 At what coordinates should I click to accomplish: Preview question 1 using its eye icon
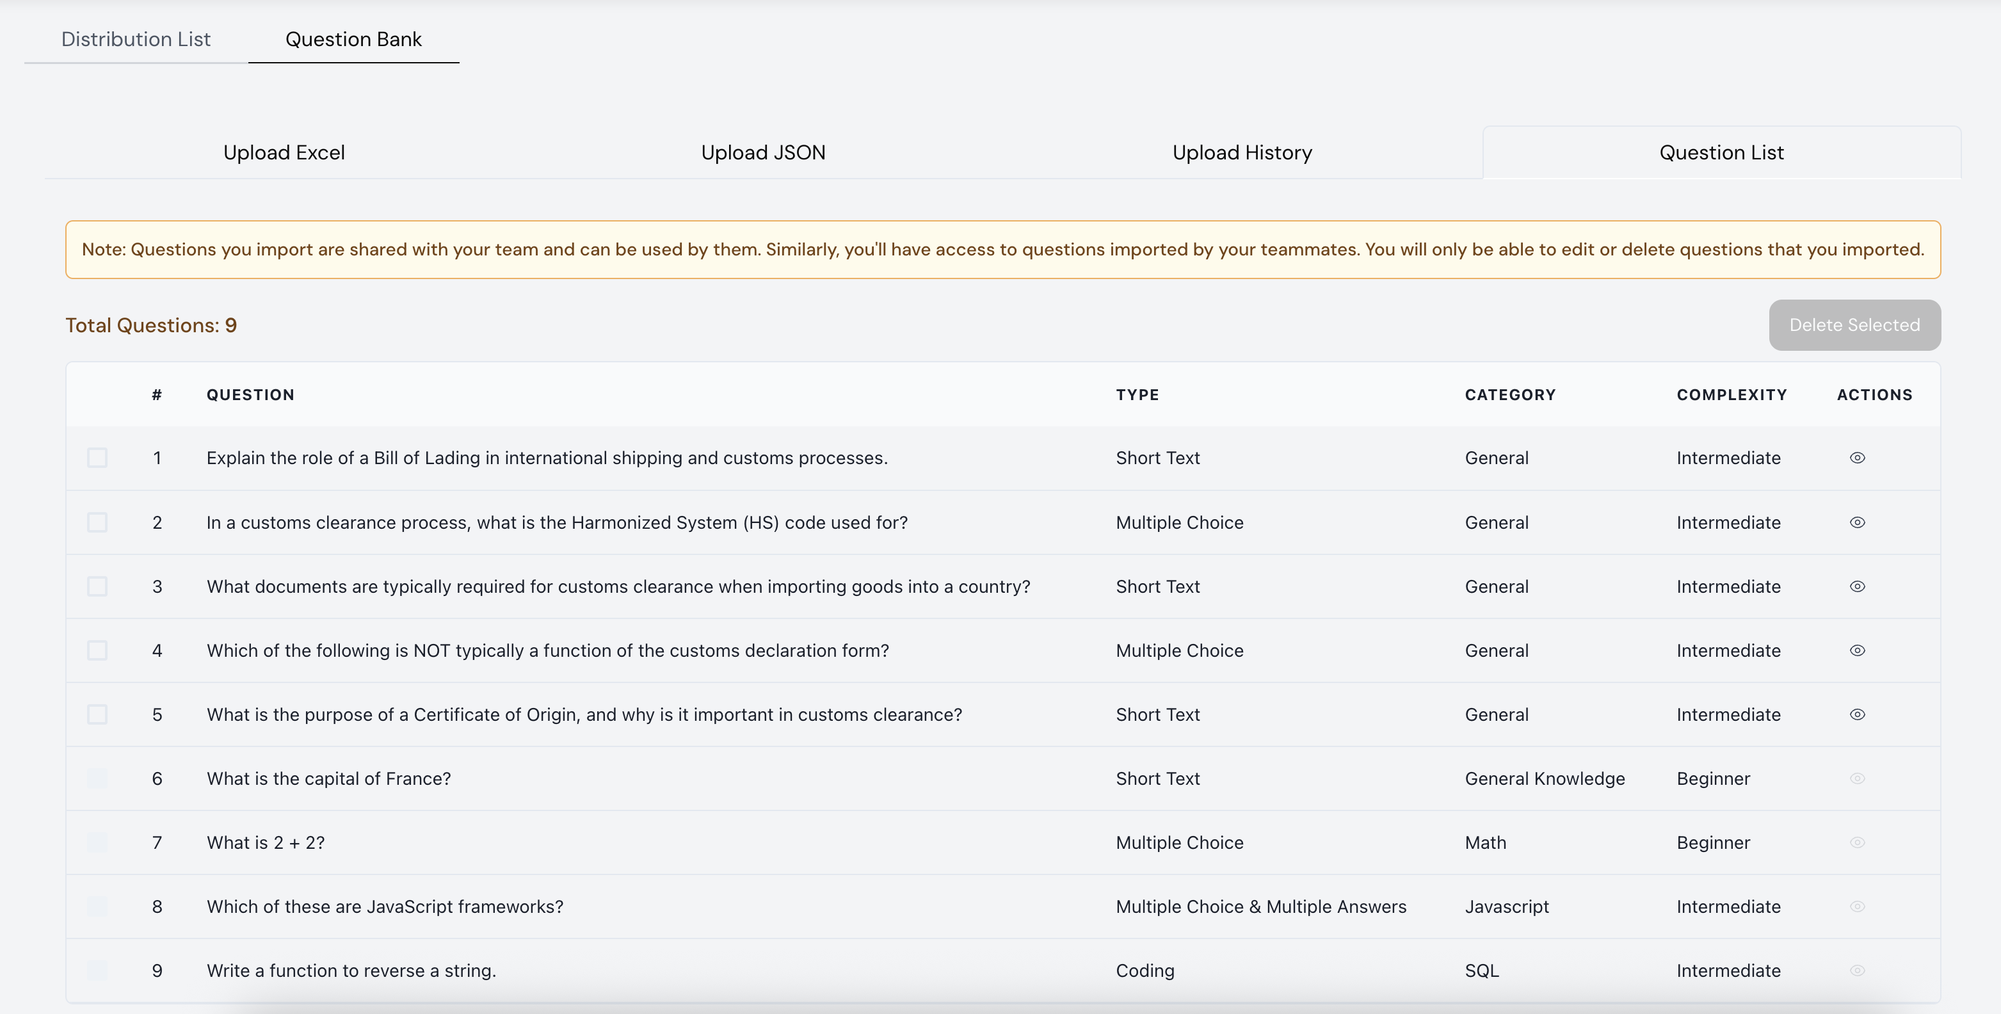click(1858, 458)
